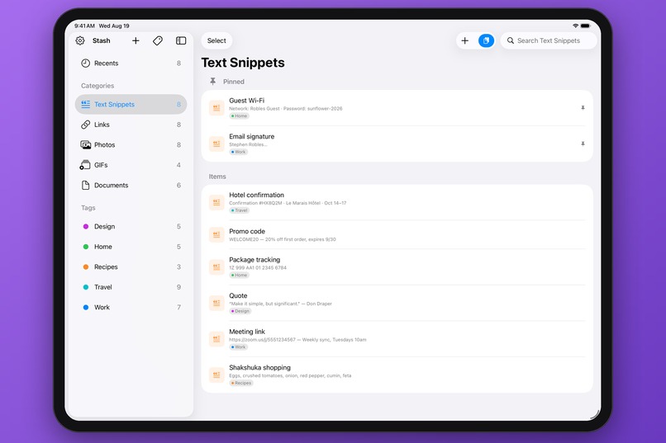
Task: Click the Links chain icon
Action: [x=85, y=125]
